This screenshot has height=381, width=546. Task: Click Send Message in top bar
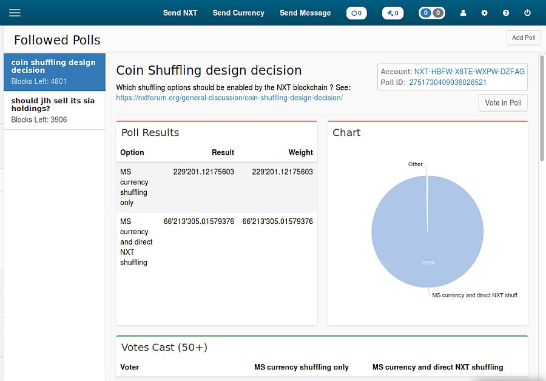[x=305, y=13]
